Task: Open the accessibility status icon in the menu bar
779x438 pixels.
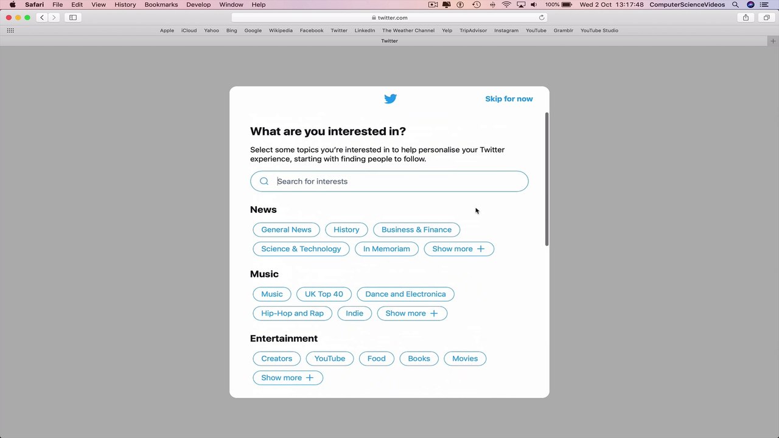Action: 461,5
